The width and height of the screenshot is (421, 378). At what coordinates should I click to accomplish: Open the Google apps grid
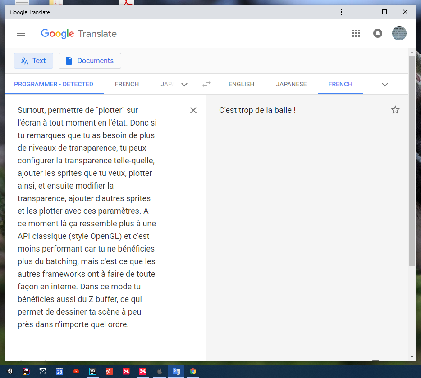[356, 33]
